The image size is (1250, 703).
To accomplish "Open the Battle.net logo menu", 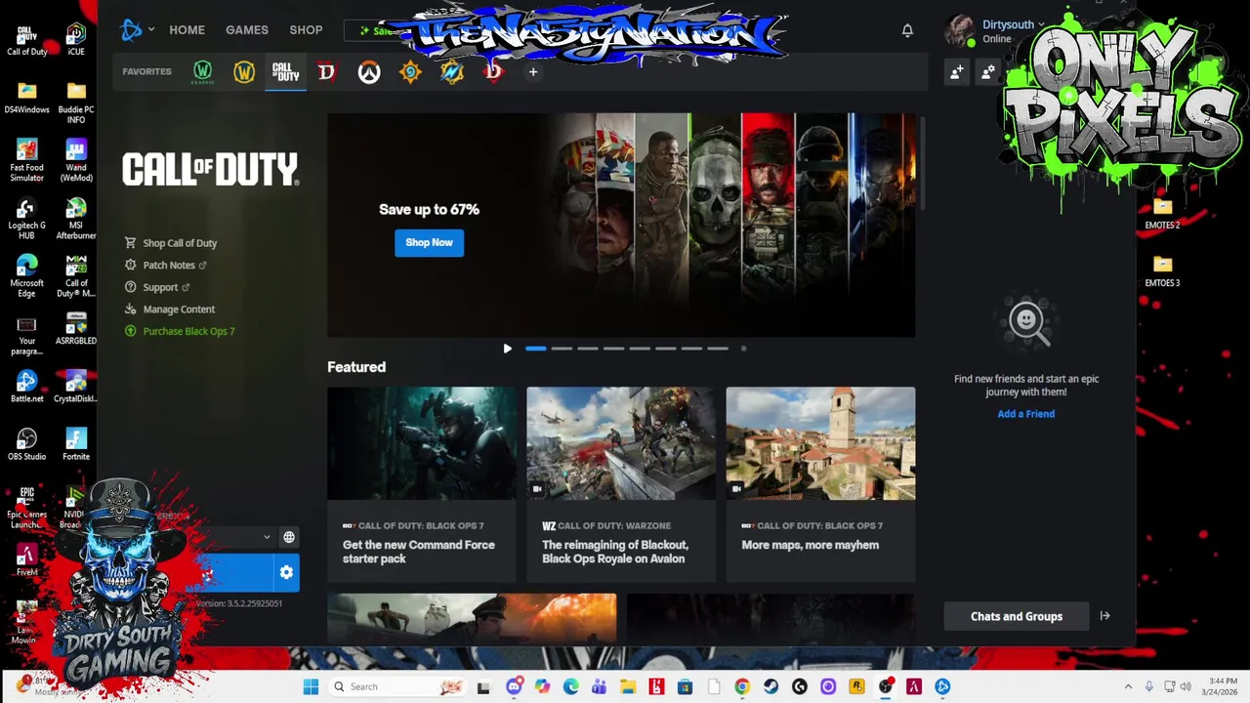I will [x=135, y=30].
